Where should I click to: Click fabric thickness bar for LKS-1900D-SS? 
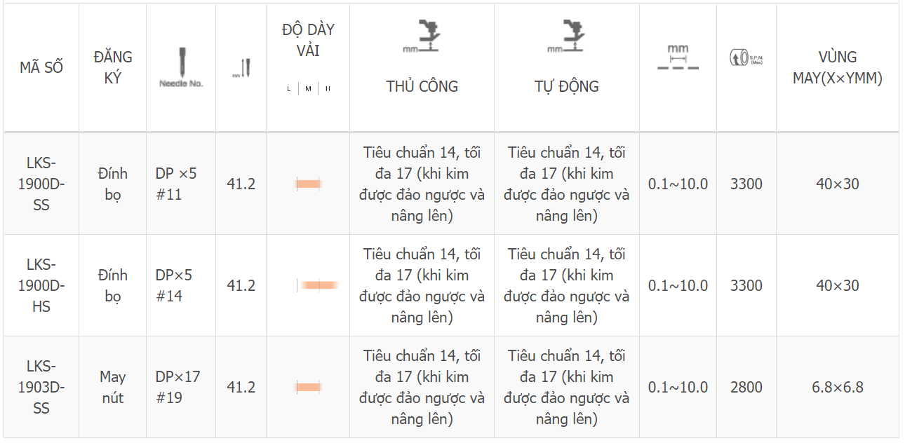coord(308,184)
